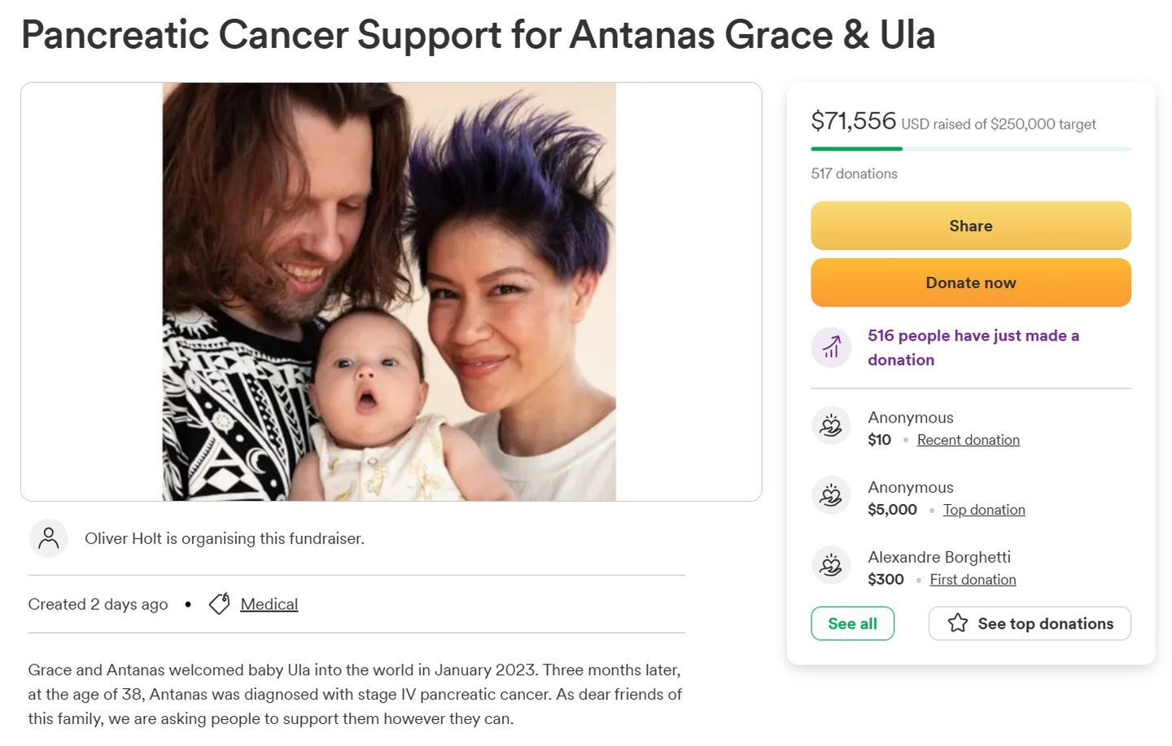Click the Medical category tag icon
This screenshot has width=1172, height=746.
(x=219, y=603)
